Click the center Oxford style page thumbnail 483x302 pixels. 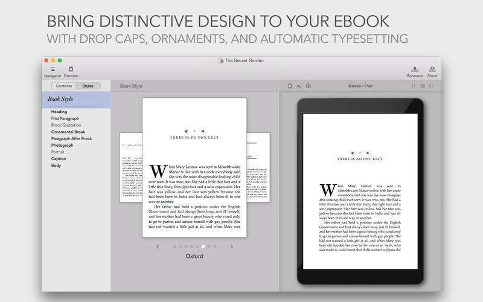coord(194,167)
